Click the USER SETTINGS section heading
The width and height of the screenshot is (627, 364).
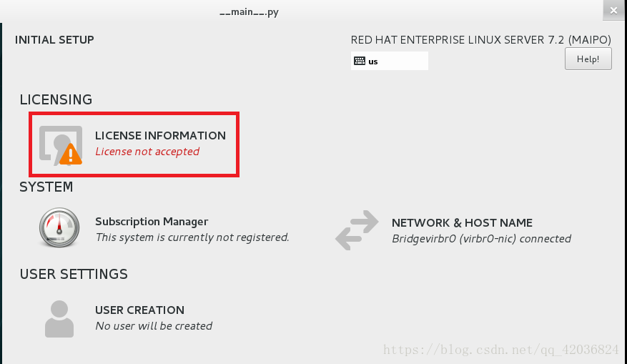(74, 274)
